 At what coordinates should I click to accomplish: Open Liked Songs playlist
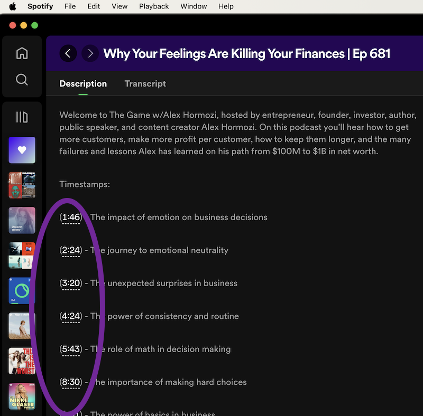click(22, 150)
